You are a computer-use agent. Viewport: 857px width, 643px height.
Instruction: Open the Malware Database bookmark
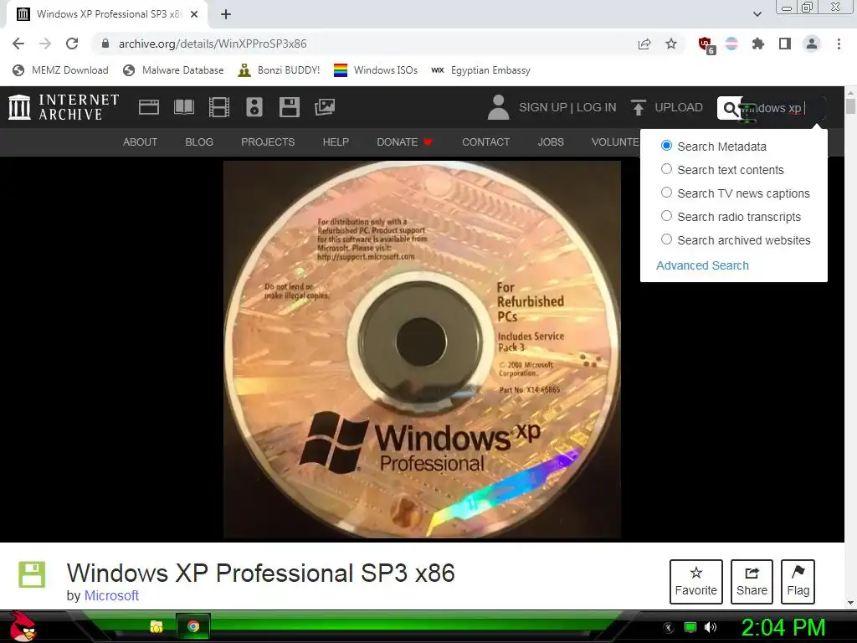click(173, 70)
